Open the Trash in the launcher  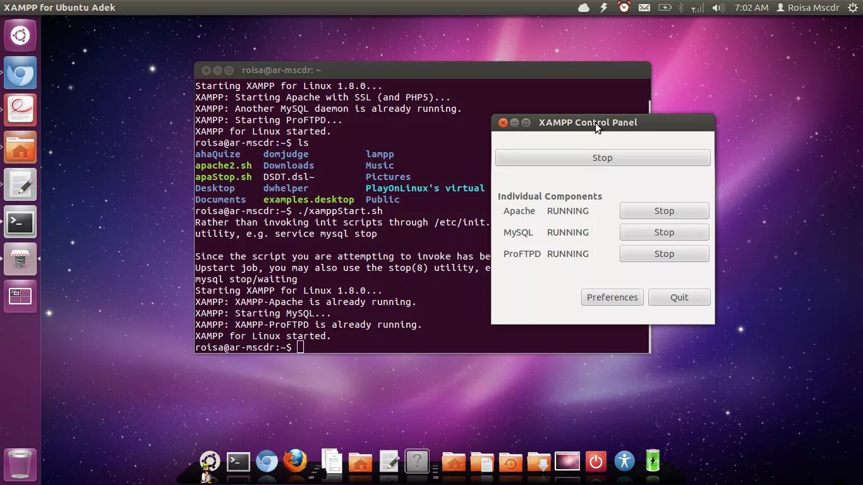[20, 465]
